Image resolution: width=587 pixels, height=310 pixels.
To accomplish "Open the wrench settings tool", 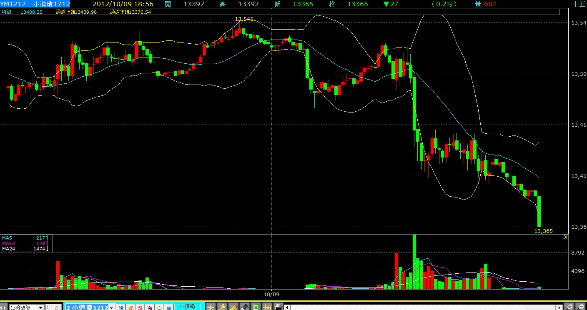I will 222,307.
